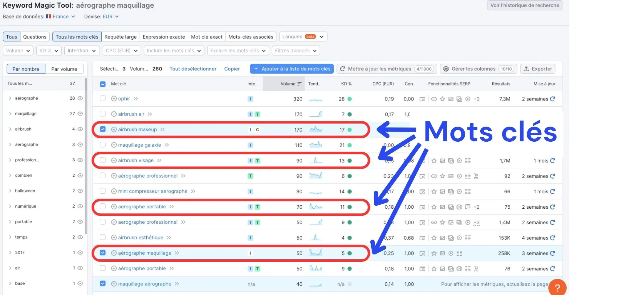The height and width of the screenshot is (295, 631).
Task: Refresh metrics for aérographe maquillage row
Action: tap(552, 253)
